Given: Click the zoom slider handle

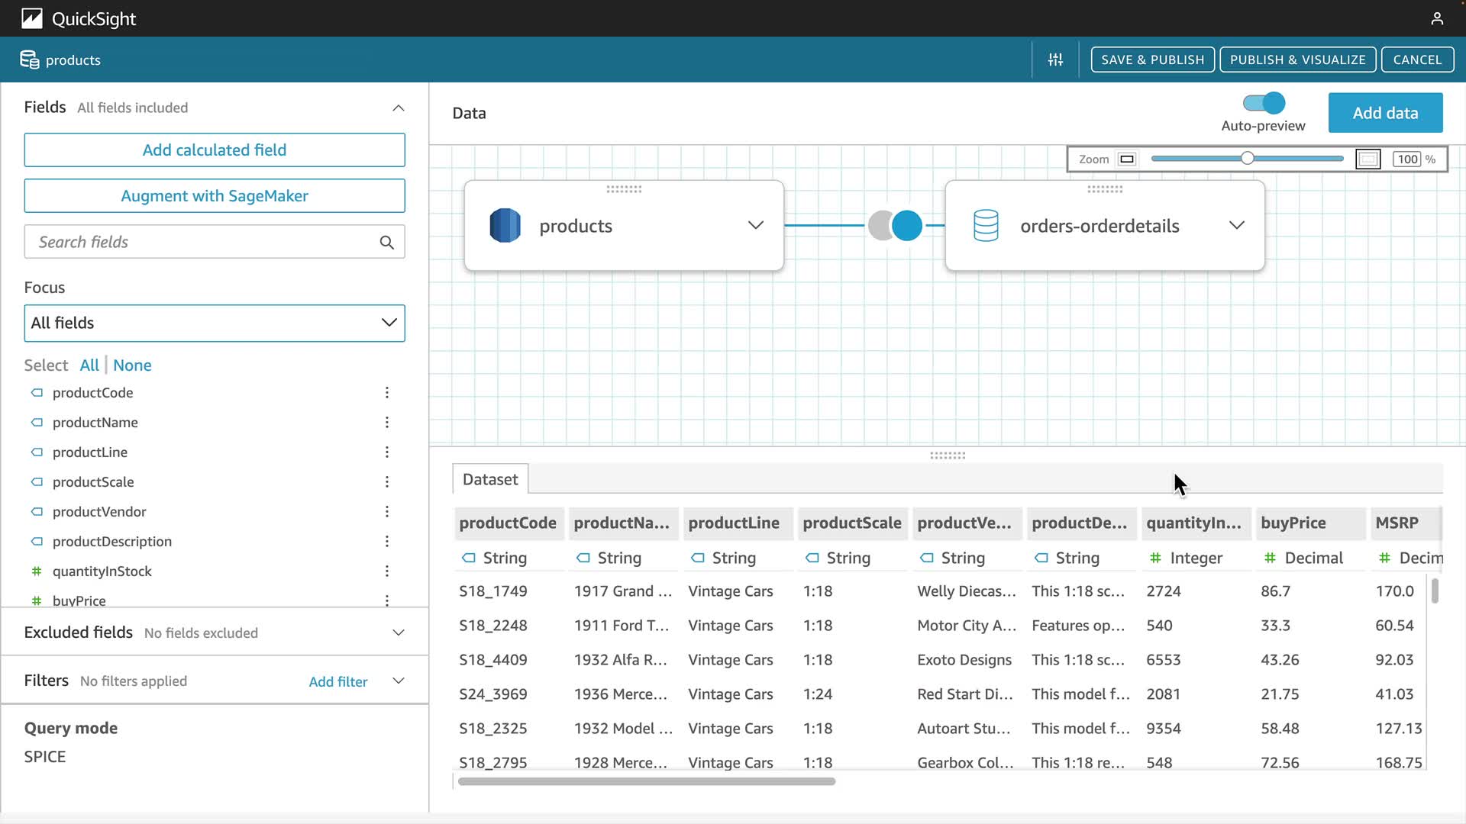Looking at the screenshot, I should 1247,159.
